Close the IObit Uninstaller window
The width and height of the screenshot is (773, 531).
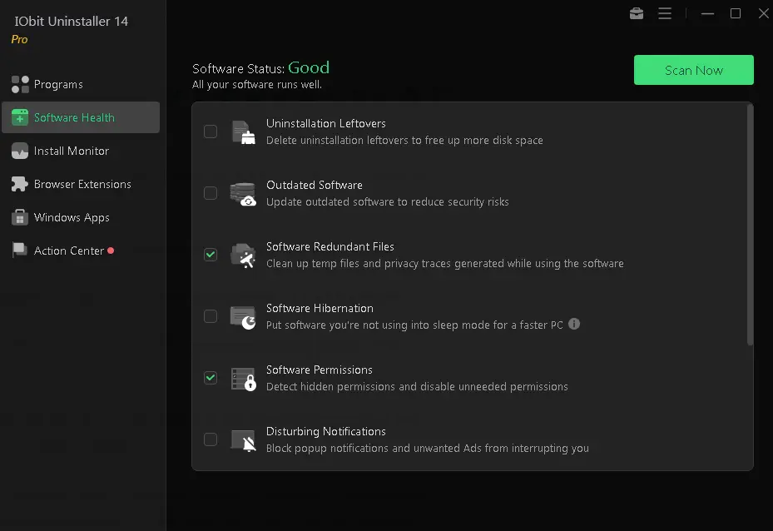(x=763, y=13)
